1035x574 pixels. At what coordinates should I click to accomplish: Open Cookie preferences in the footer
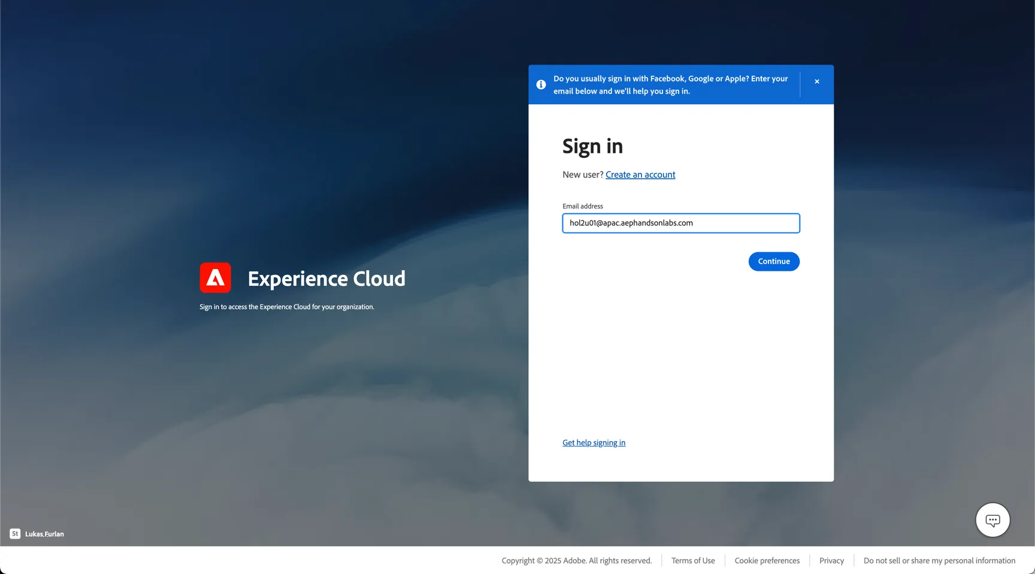(767, 561)
